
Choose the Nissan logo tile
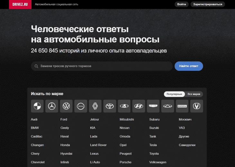click(81, 106)
